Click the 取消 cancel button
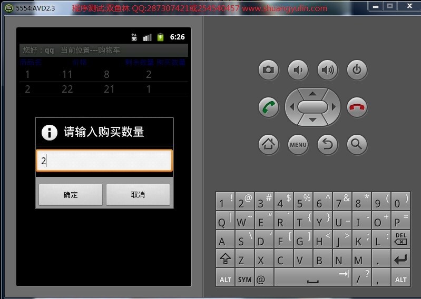Screen dimensions: 421x299 [138, 195]
